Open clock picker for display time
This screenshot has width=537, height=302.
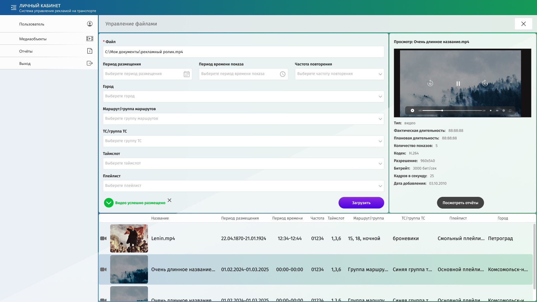pyautogui.click(x=282, y=74)
